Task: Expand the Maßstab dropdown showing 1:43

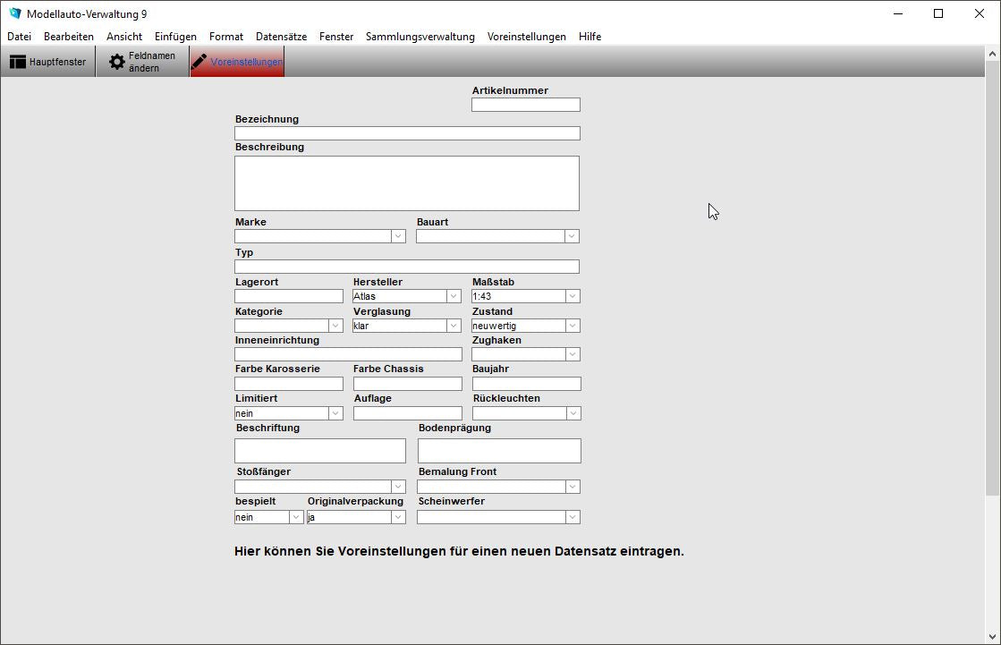Action: (x=573, y=295)
